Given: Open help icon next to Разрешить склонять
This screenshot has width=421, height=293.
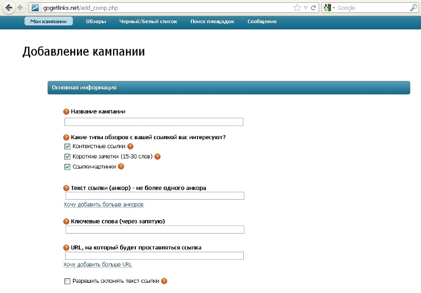Looking at the screenshot, I should [164, 281].
